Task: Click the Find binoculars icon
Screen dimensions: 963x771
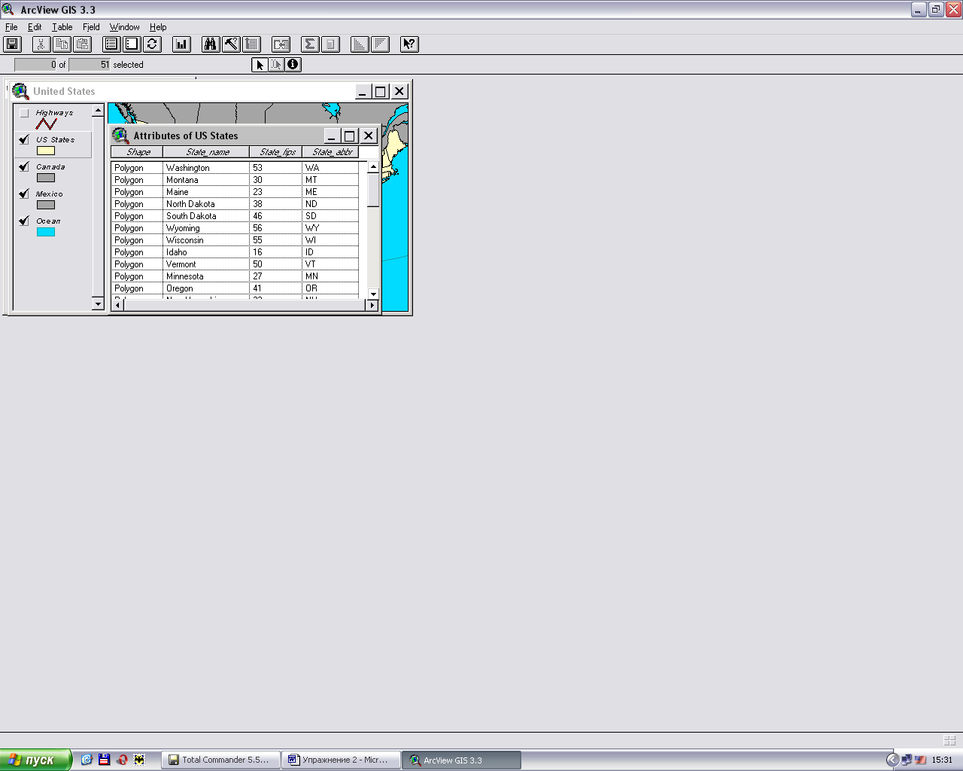Action: point(211,44)
